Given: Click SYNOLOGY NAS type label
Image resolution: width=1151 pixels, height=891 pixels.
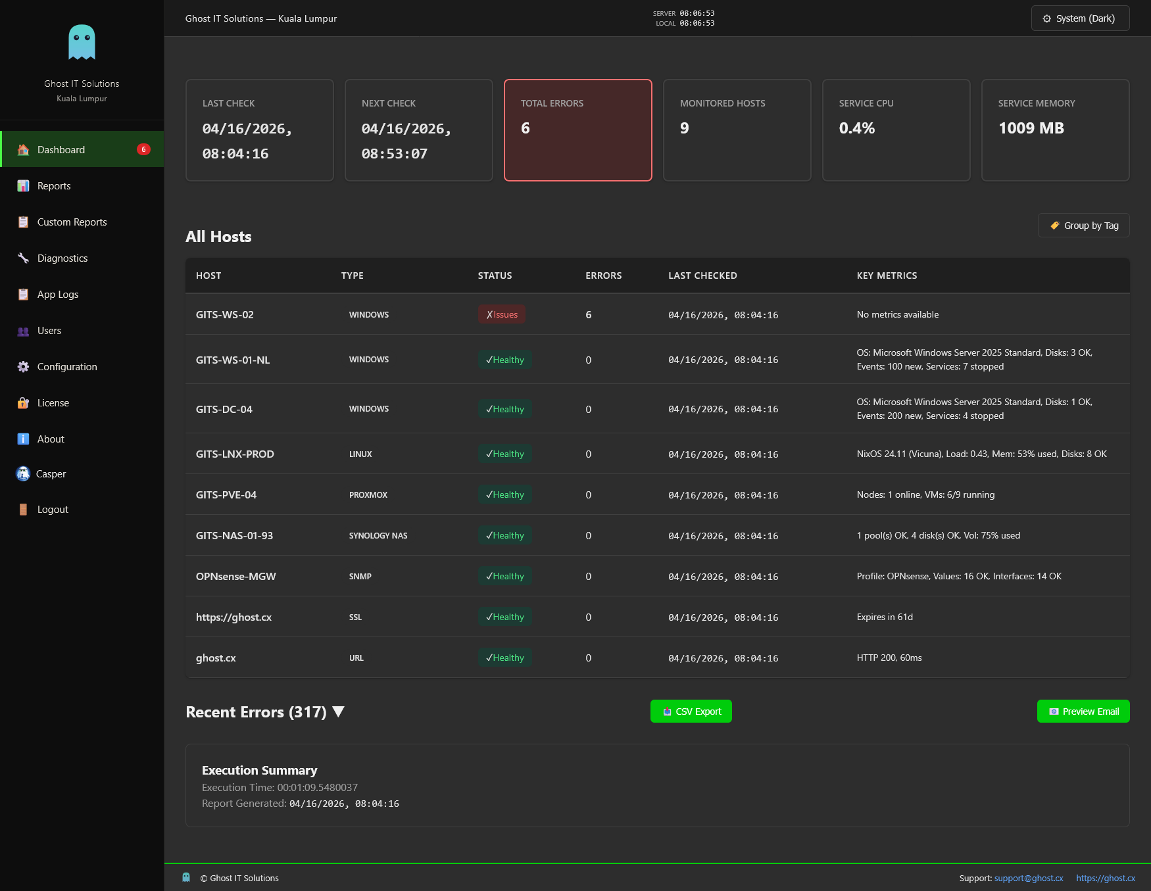Looking at the screenshot, I should (378, 536).
